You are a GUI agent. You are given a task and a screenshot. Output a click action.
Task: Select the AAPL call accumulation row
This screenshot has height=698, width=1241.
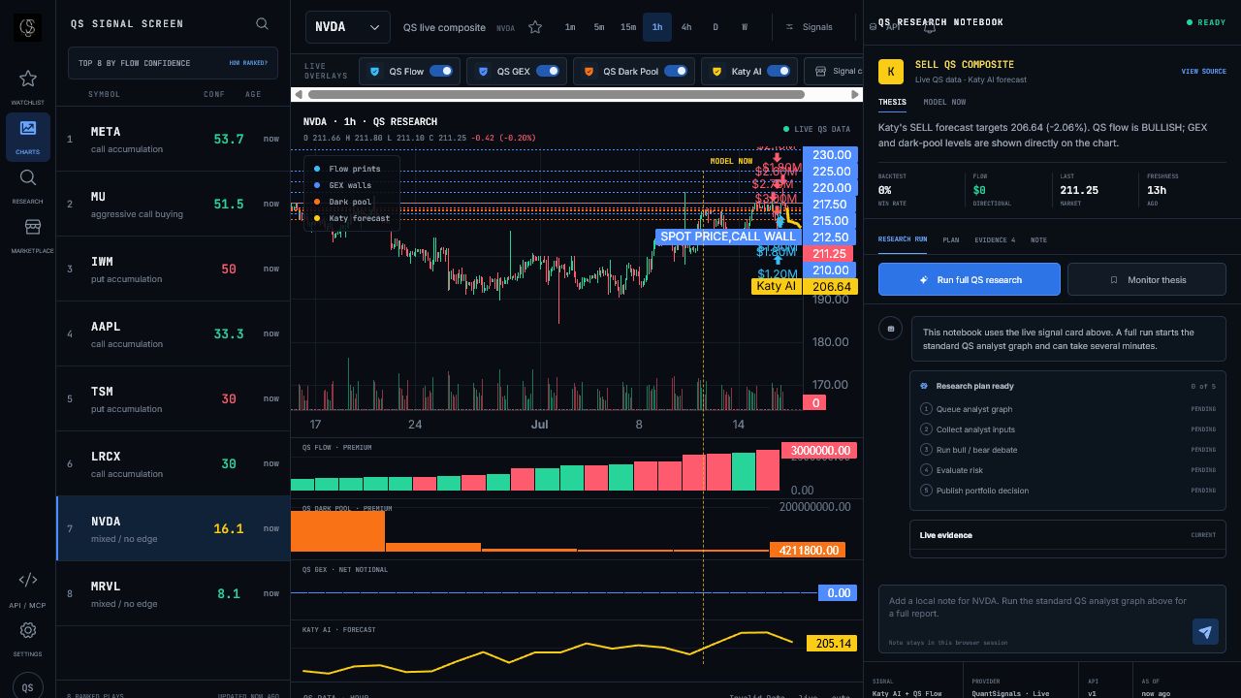[173, 333]
